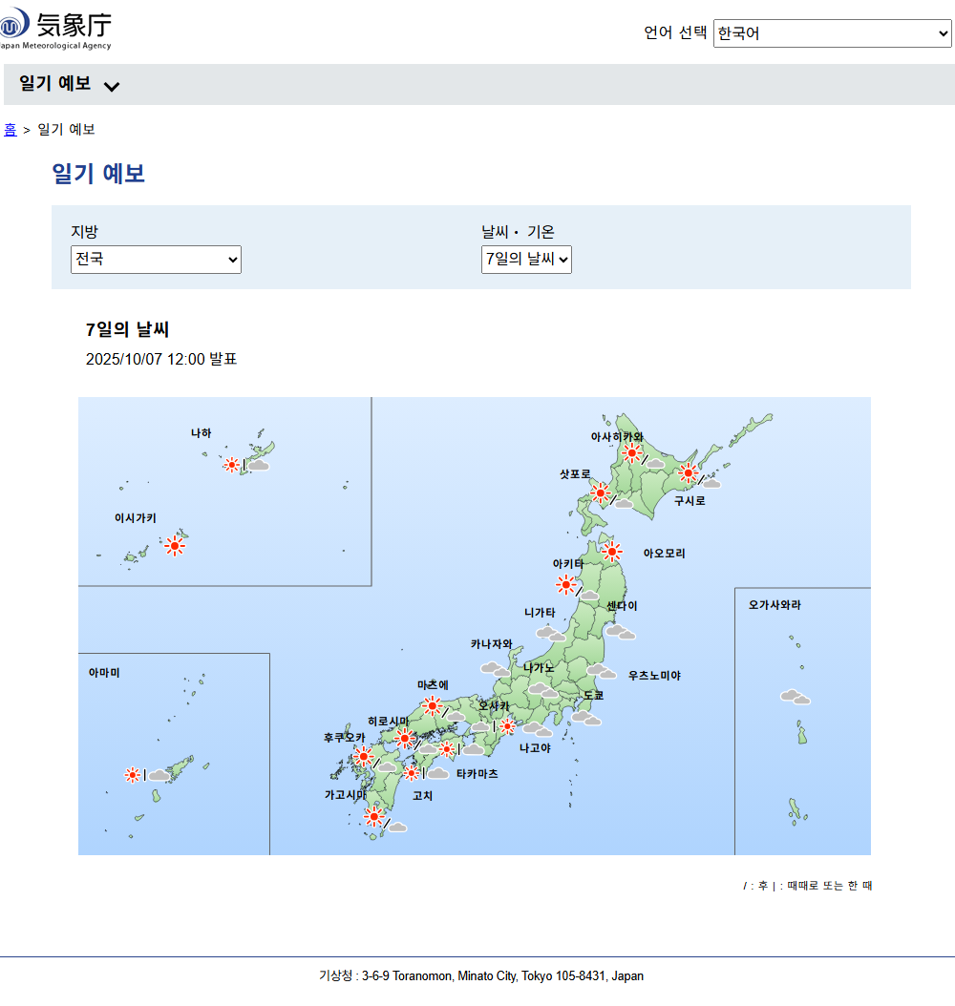Click the 홈 breadcrumb link
Viewport: 955px width, 1006px height.
[x=11, y=129]
